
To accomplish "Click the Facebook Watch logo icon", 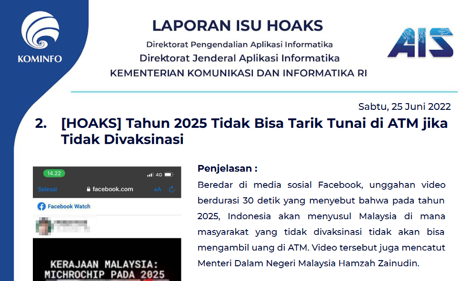I will pyautogui.click(x=41, y=206).
